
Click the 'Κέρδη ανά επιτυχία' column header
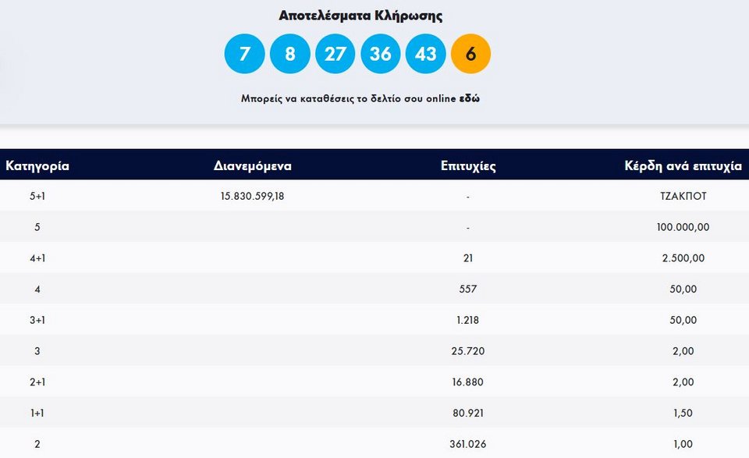pos(683,165)
